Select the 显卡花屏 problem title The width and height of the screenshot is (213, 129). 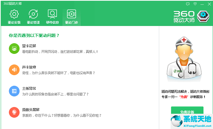pos(29,46)
